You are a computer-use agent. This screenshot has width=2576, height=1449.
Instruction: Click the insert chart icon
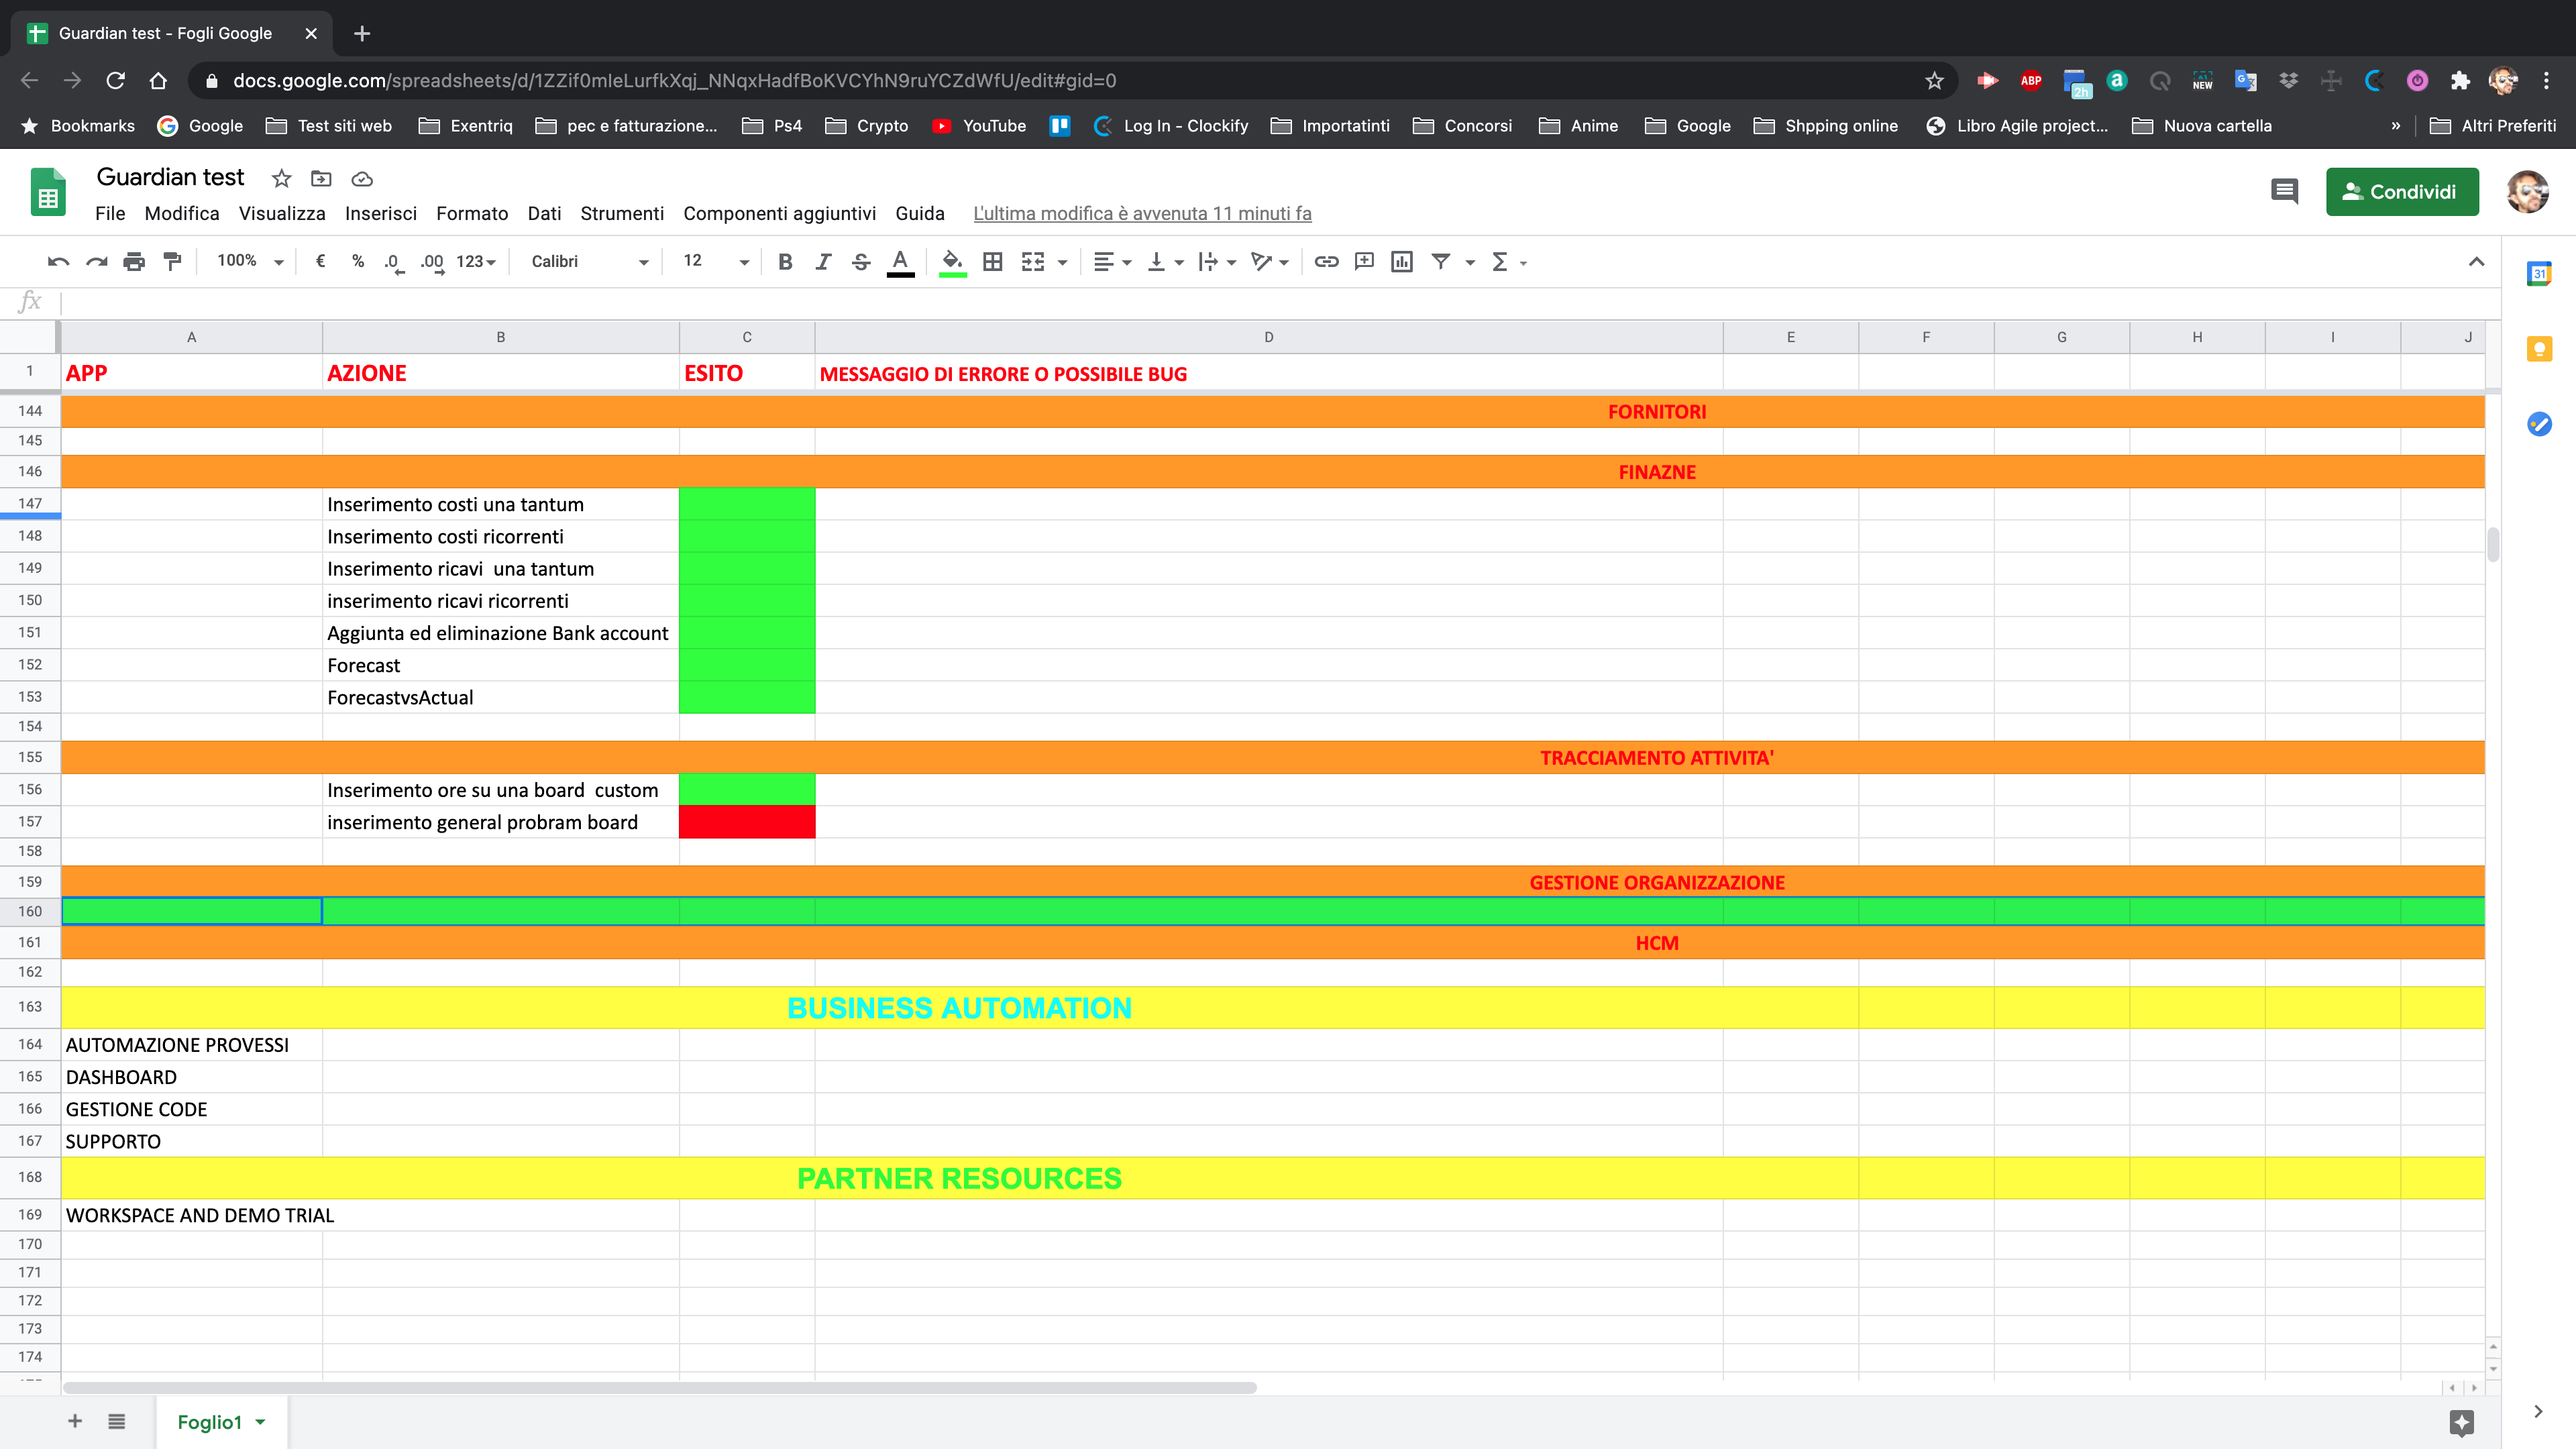1402,262
